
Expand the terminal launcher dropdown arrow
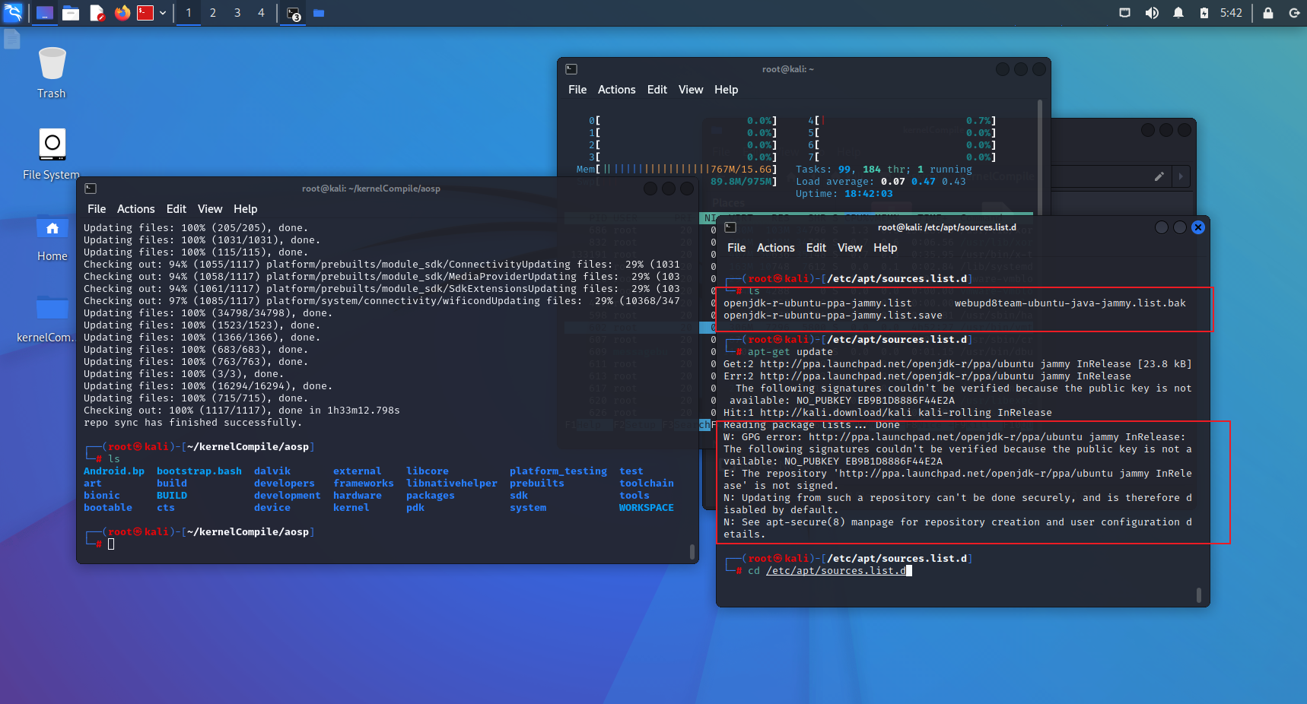pos(163,13)
